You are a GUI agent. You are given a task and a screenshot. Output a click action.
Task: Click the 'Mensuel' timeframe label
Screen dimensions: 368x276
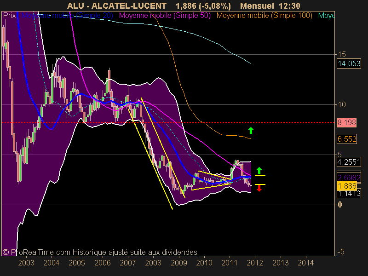257,6
